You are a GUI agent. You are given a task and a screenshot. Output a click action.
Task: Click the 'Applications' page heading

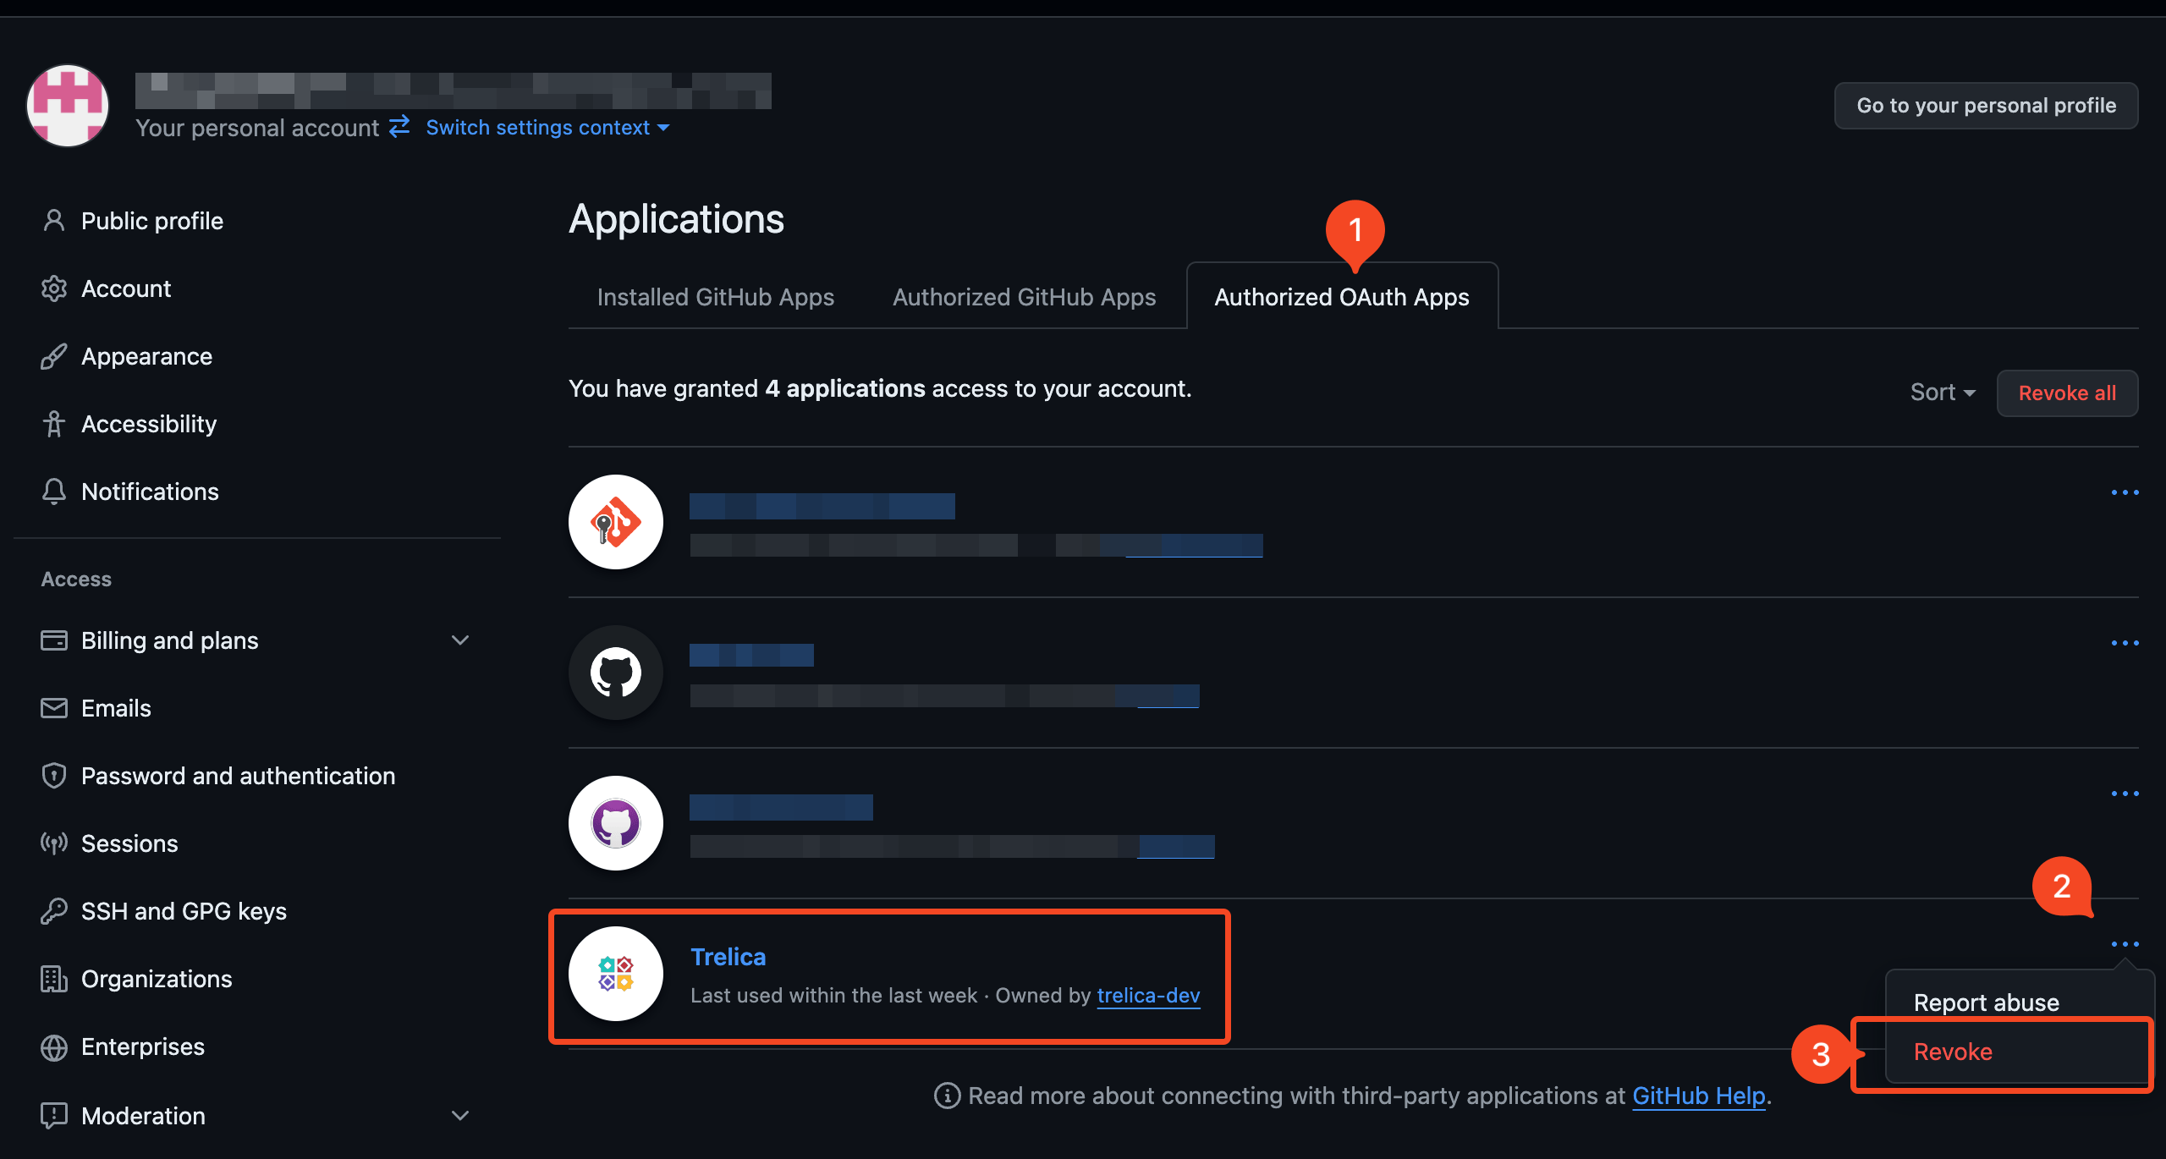(x=677, y=219)
